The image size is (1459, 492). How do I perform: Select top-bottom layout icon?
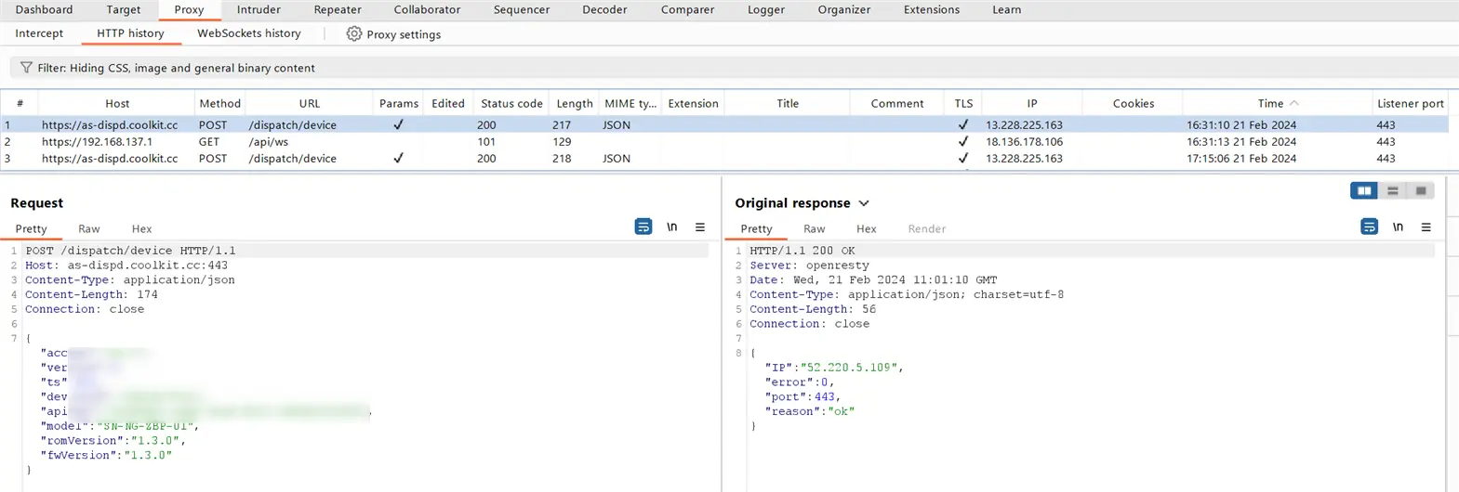tap(1393, 190)
